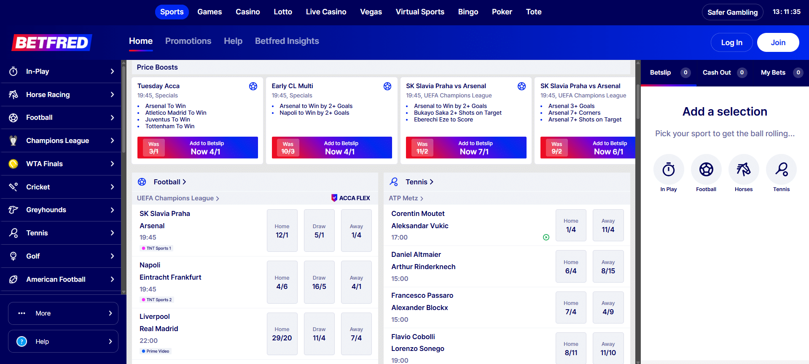This screenshot has height=364, width=809.
Task: Expand the American Football sidebar chevron
Action: [x=112, y=279]
